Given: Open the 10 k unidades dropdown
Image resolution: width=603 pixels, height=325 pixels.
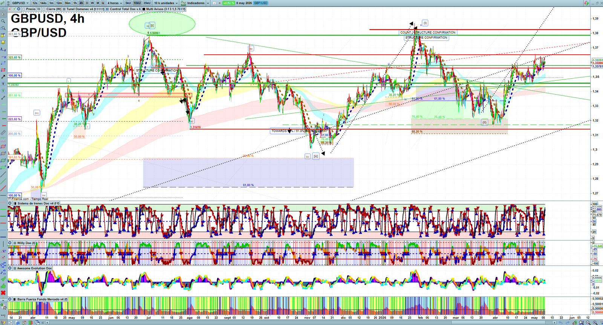Looking at the screenshot, I should [x=166, y=3].
